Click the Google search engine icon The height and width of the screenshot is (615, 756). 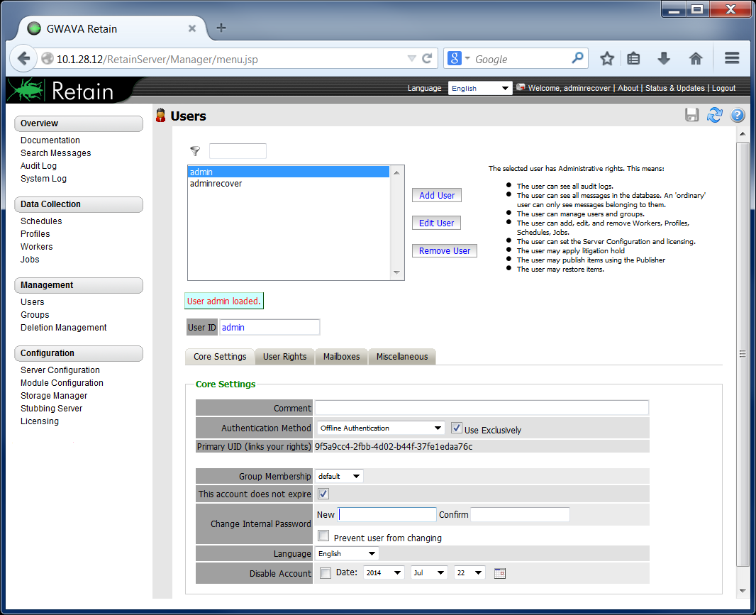tap(454, 58)
